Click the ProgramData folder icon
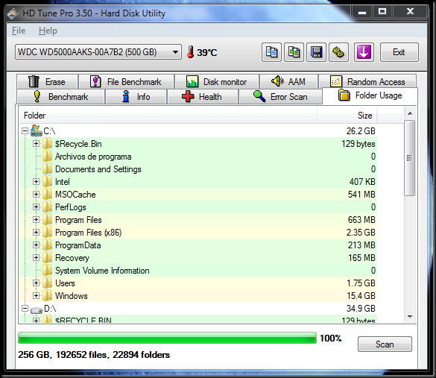The image size is (436, 378). pyautogui.click(x=47, y=245)
